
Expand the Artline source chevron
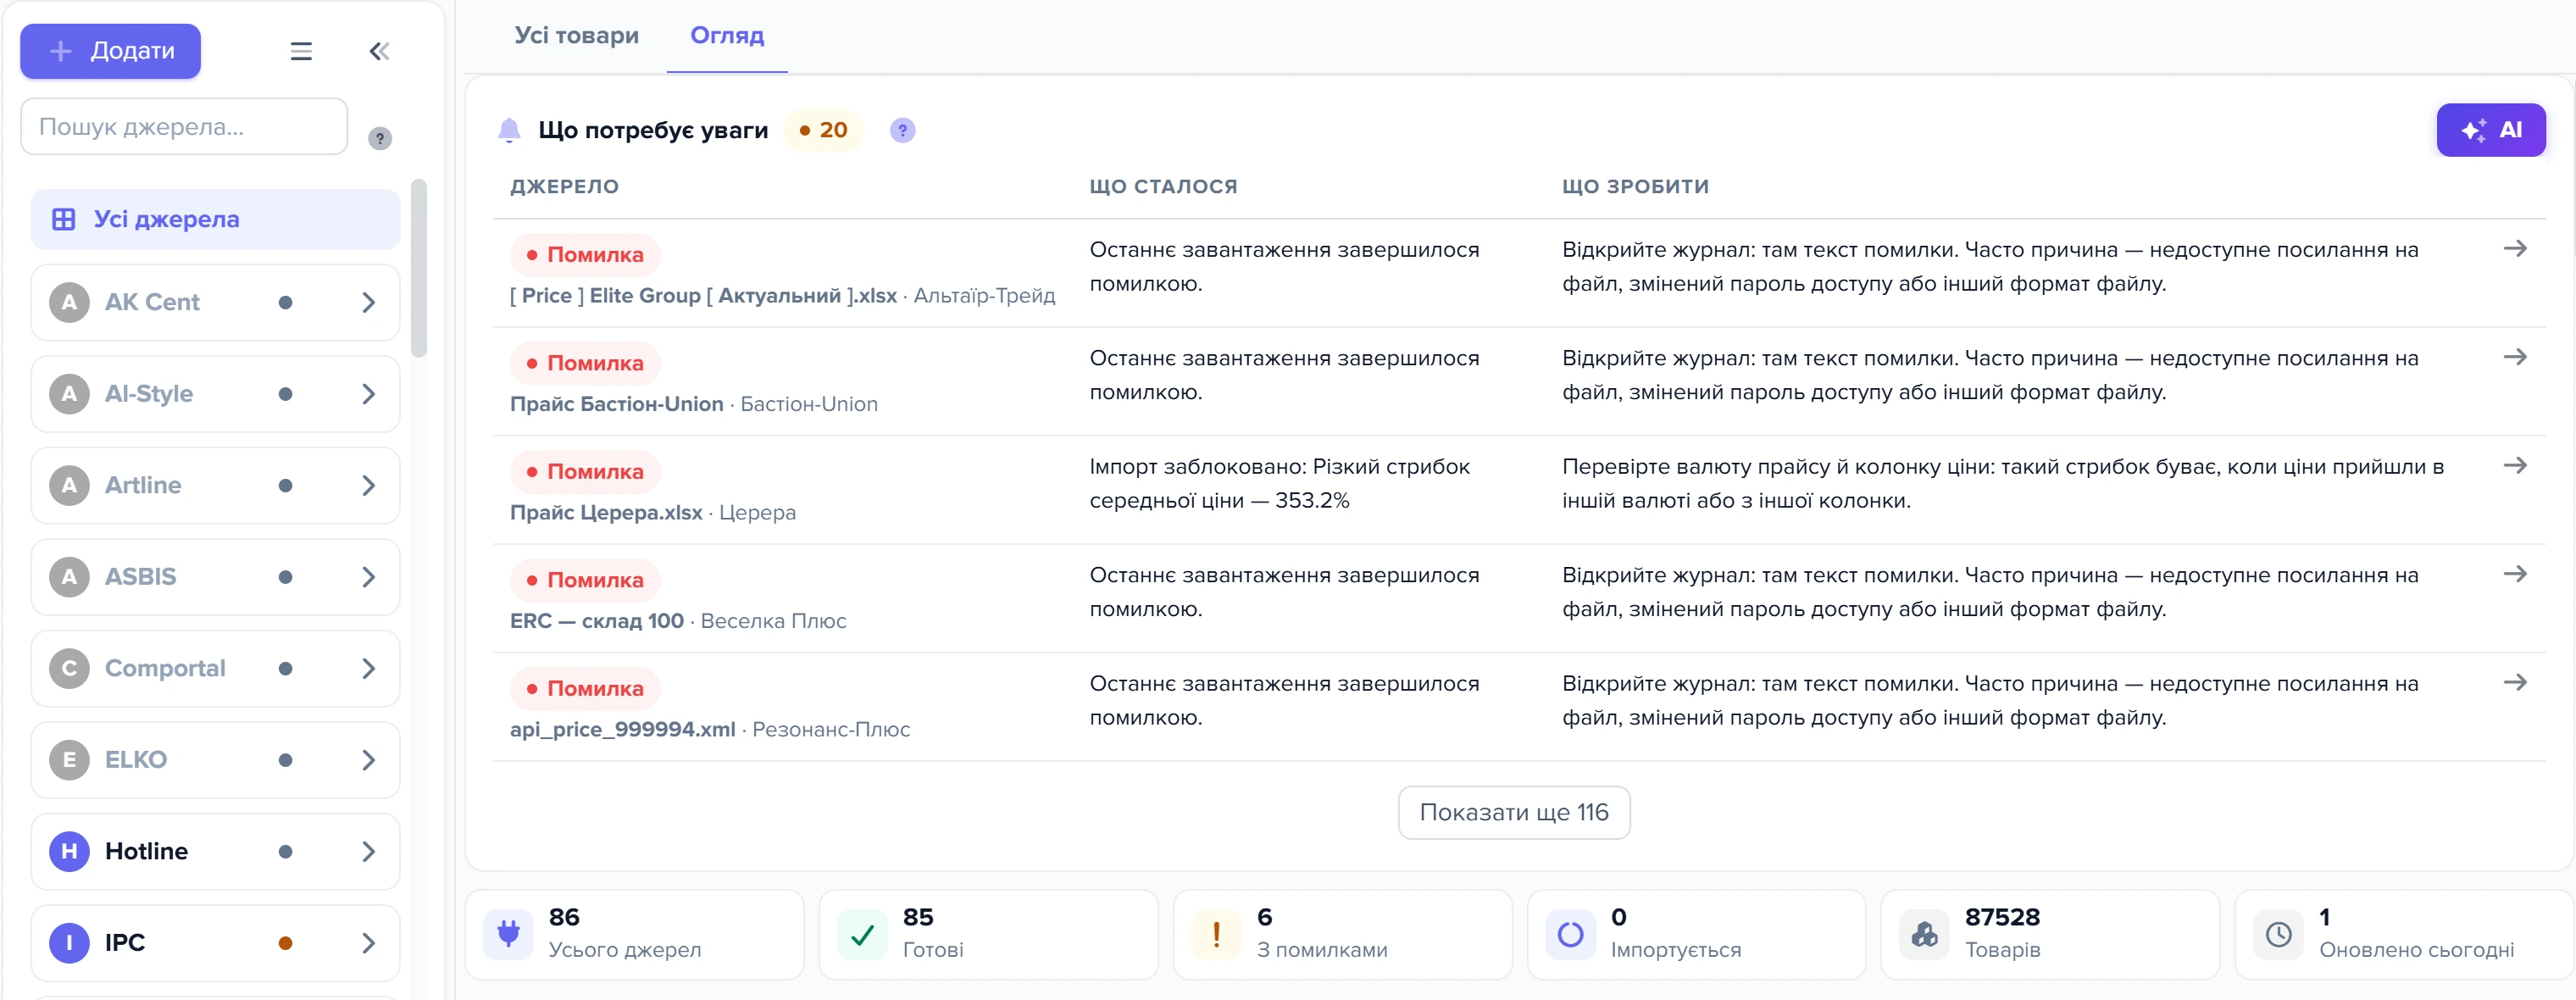[x=368, y=485]
